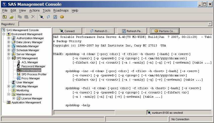Open the Repository dropdown list
Viewport: 214px width, 123px height.
click(x=210, y=24)
